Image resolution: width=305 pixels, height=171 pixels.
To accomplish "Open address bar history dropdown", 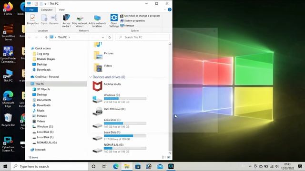I will (103, 37).
